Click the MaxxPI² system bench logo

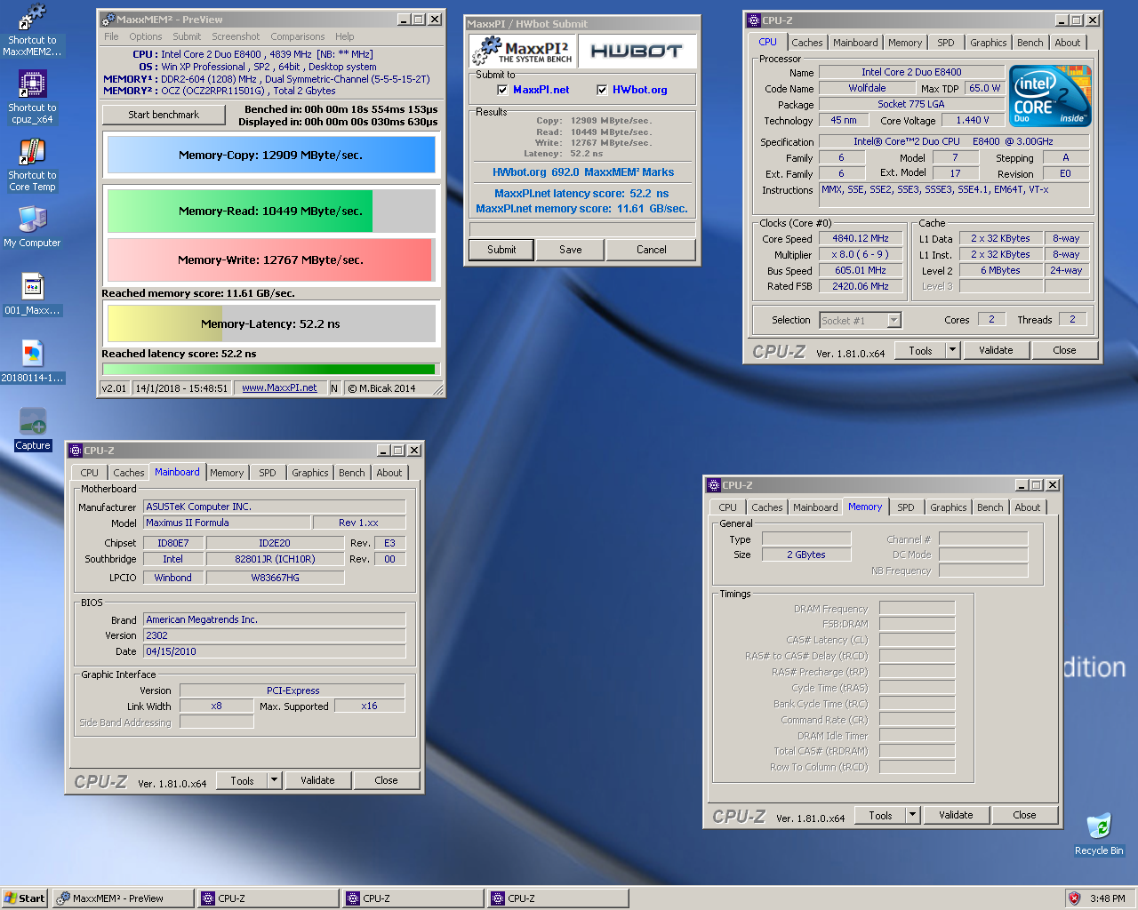[523, 51]
